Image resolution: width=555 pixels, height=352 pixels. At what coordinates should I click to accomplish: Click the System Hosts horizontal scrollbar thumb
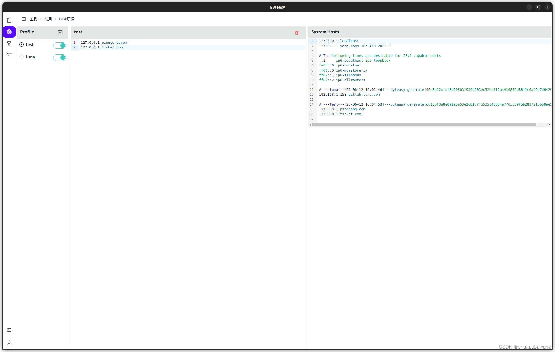424,125
